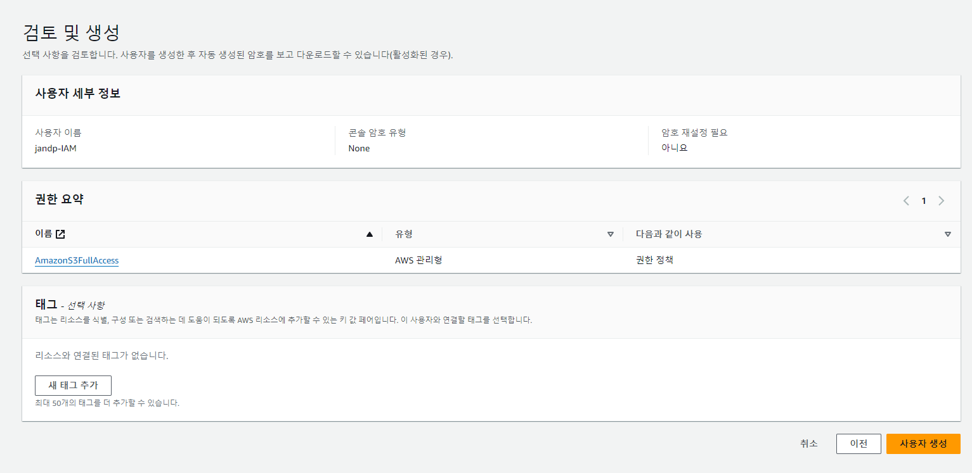The width and height of the screenshot is (972, 473).
Task: Select page 1 in 권한 요약 pagination
Action: [924, 201]
